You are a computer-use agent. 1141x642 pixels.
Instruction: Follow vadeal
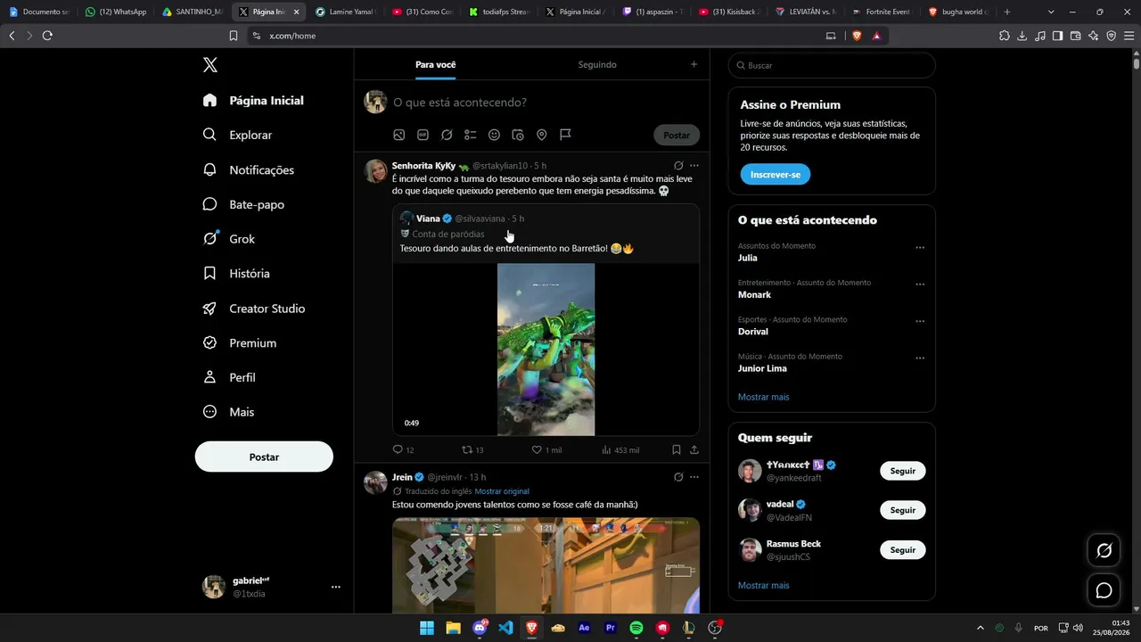click(x=903, y=510)
